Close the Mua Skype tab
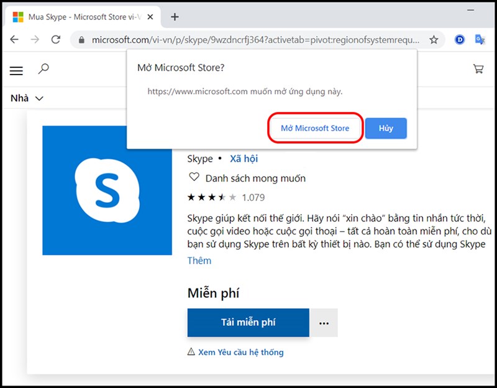Image resolution: width=497 pixels, height=388 pixels. pyautogui.click(x=150, y=17)
